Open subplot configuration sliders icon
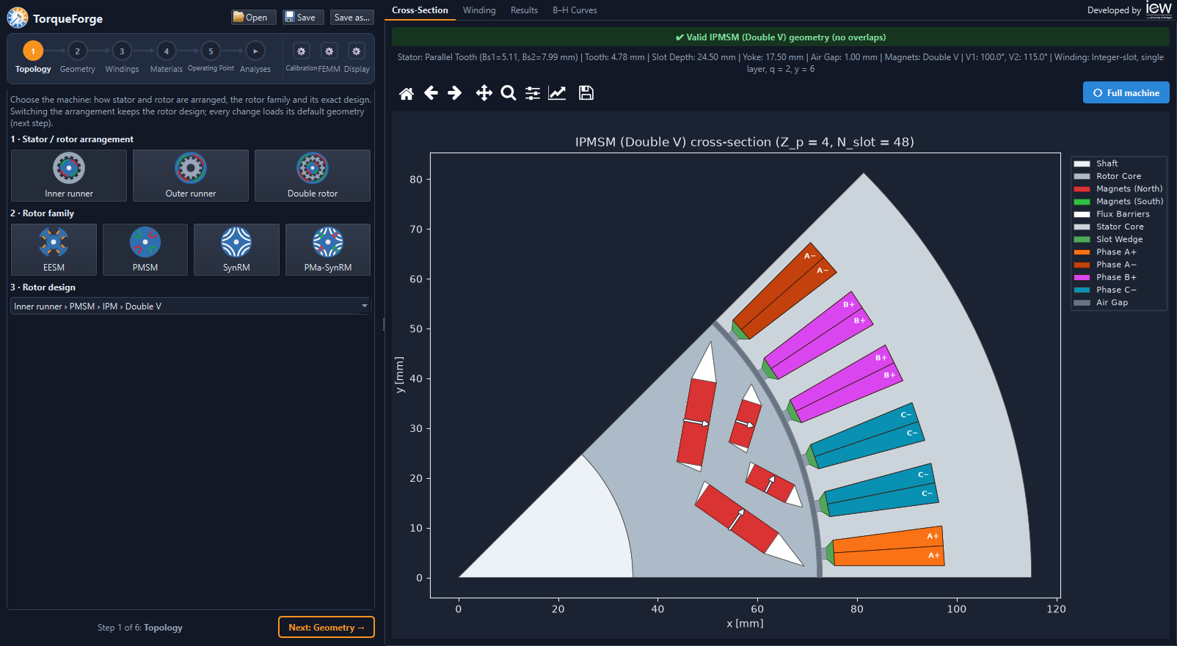 point(533,93)
